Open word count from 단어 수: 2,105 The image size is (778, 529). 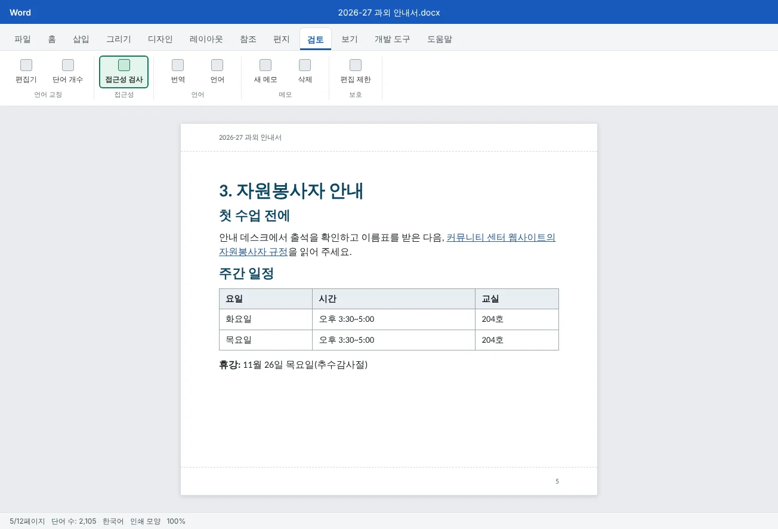(x=74, y=521)
